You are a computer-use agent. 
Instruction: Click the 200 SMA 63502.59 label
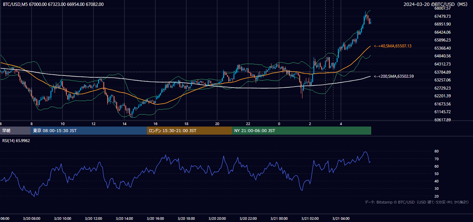coord(394,77)
